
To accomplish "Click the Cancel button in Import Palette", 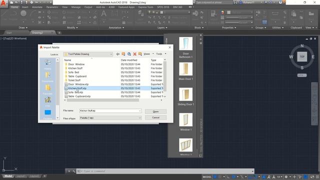I will 155,117.
